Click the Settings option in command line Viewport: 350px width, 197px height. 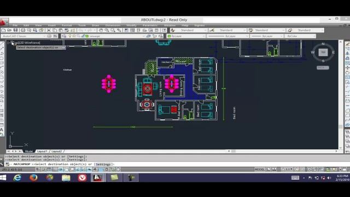click(103, 164)
